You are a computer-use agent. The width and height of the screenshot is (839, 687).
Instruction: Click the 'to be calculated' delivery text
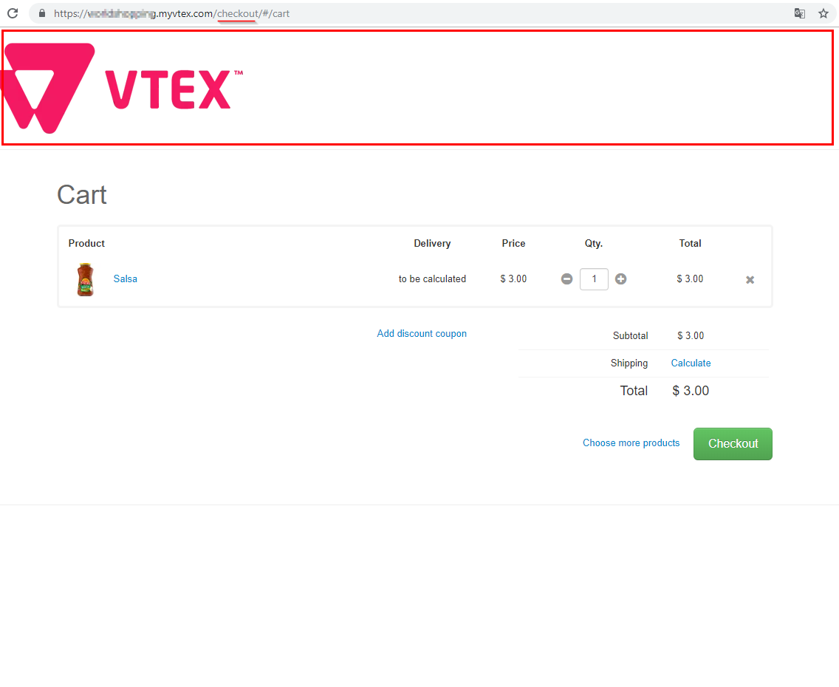tap(432, 279)
